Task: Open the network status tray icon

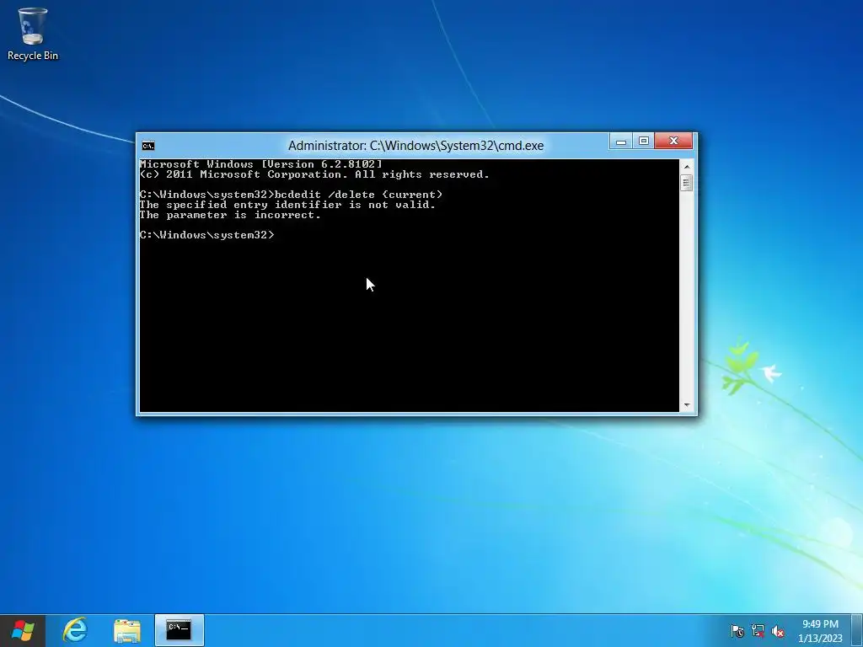Action: pos(758,631)
